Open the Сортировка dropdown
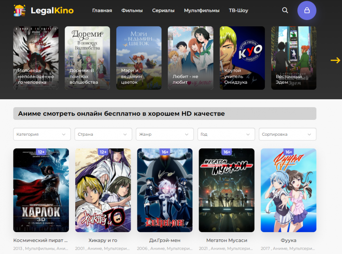Image resolution: width=342 pixels, height=254 pixels. 287,134
